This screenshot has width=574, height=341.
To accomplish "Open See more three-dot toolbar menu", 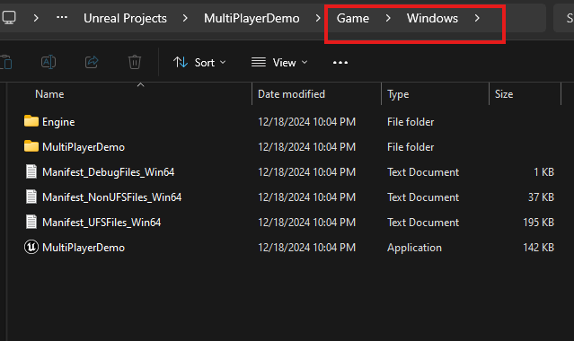I will 340,63.
